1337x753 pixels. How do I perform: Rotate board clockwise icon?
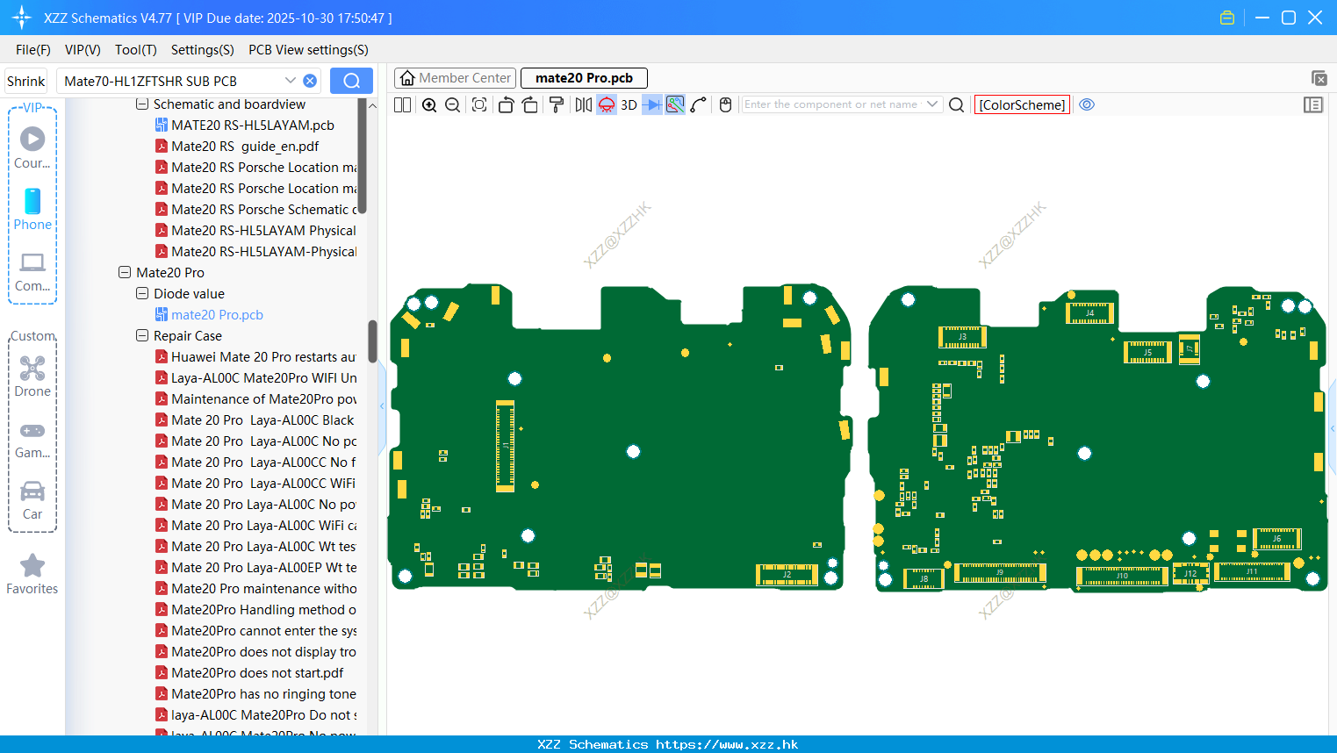pos(530,104)
